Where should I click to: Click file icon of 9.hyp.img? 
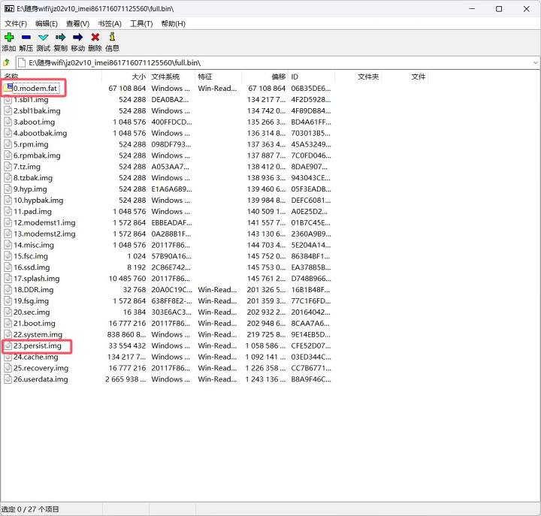(8, 189)
